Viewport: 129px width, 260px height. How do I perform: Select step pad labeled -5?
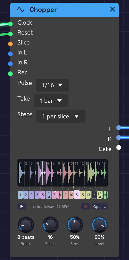click(x=82, y=195)
